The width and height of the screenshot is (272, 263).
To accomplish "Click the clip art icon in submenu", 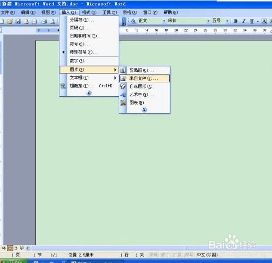I will 123,70.
